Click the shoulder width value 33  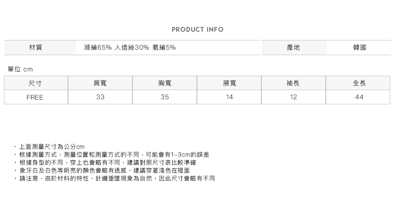(100, 97)
